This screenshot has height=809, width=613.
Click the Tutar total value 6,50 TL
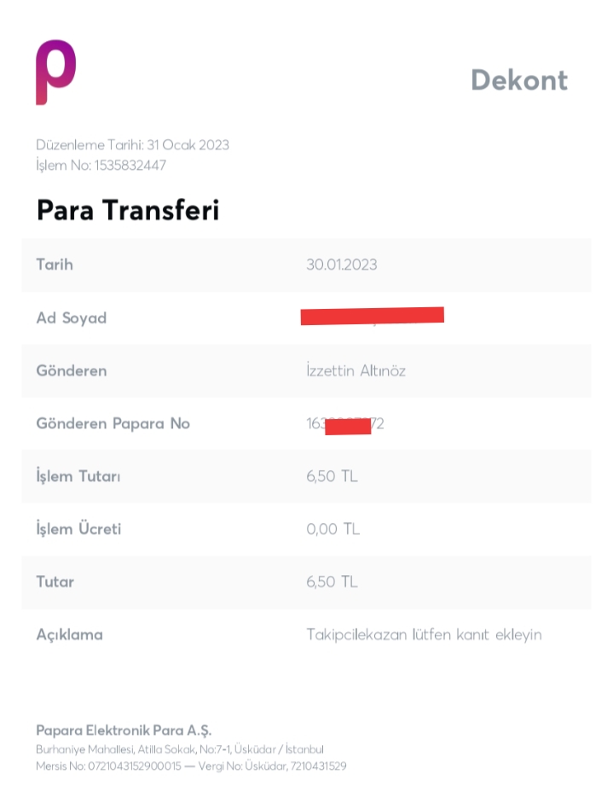click(332, 582)
